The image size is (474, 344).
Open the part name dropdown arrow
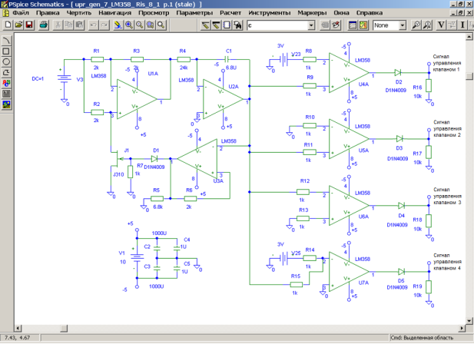[311, 25]
